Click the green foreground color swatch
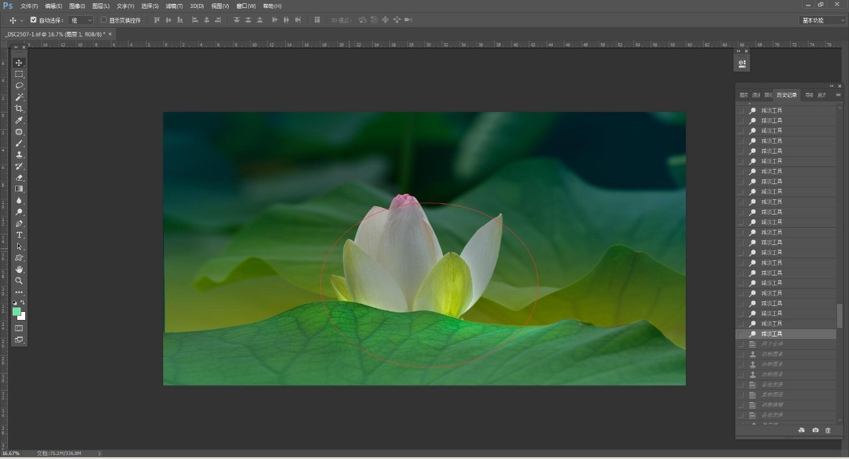This screenshot has width=849, height=459. click(x=17, y=311)
